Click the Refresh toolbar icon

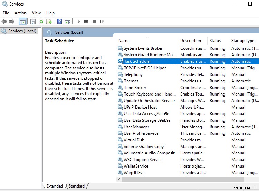coord(41,21)
